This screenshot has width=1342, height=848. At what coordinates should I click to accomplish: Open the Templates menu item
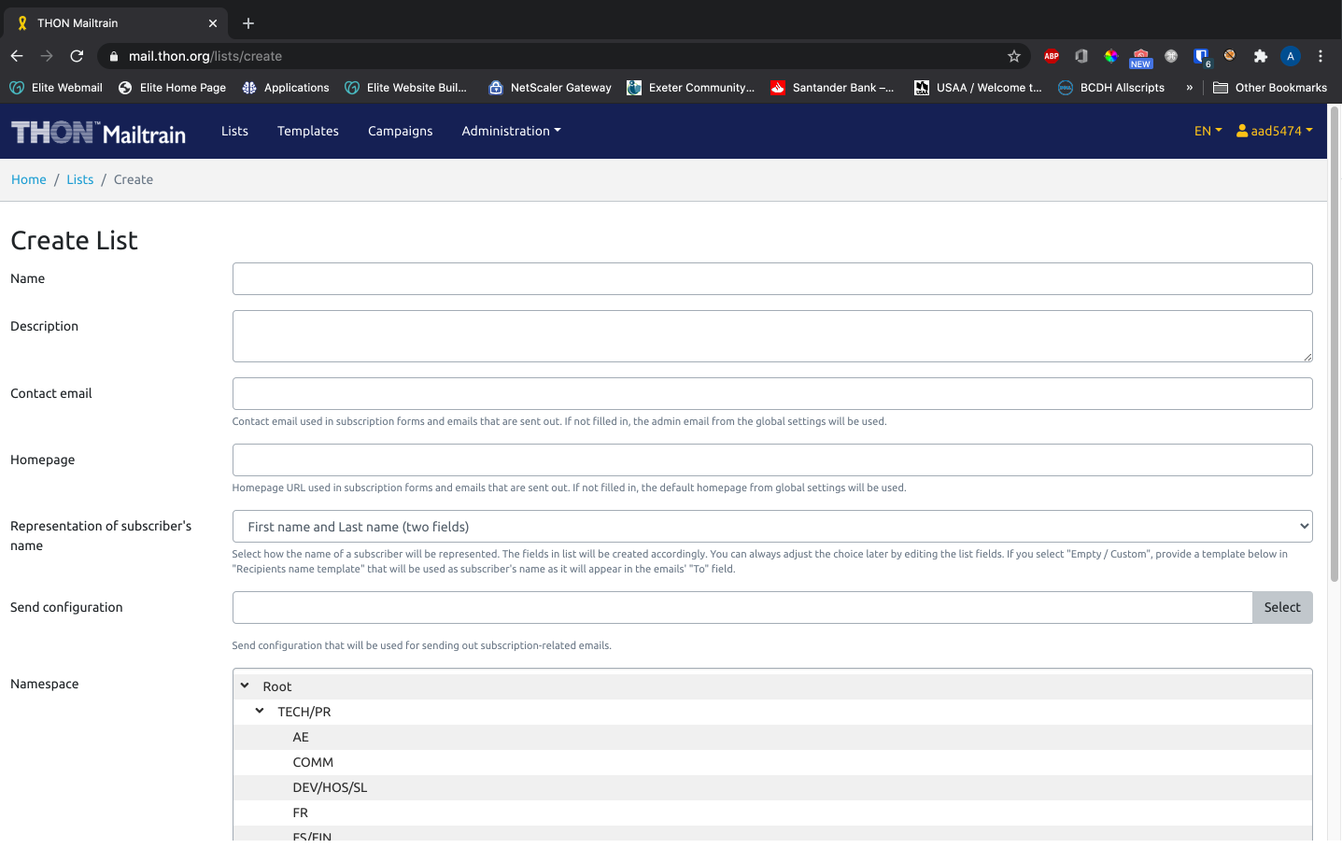tap(308, 131)
